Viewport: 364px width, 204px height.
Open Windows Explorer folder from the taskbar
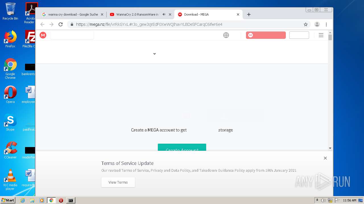pyautogui.click(x=32, y=200)
